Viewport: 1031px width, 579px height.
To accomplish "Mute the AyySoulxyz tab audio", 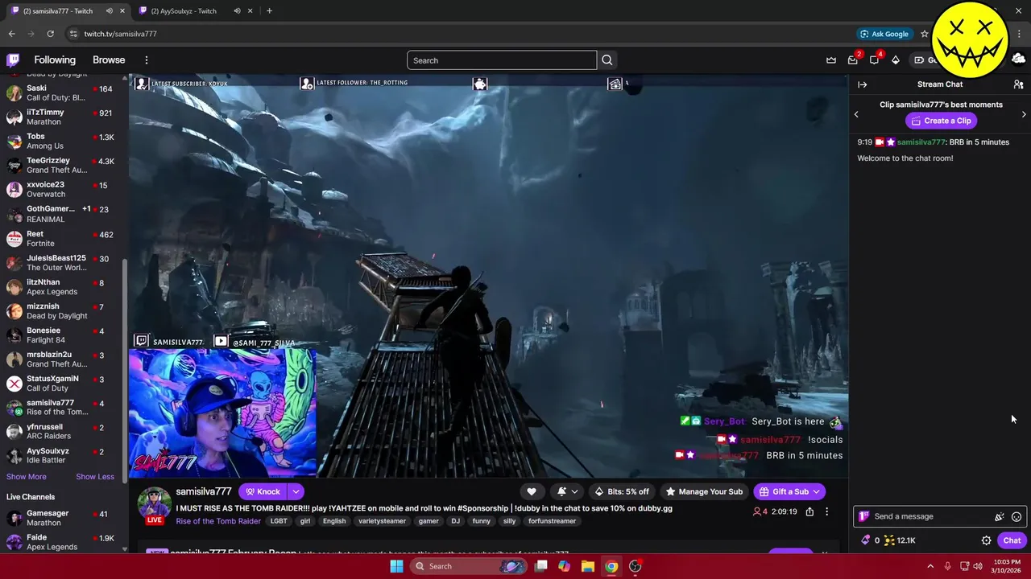I will click(237, 11).
